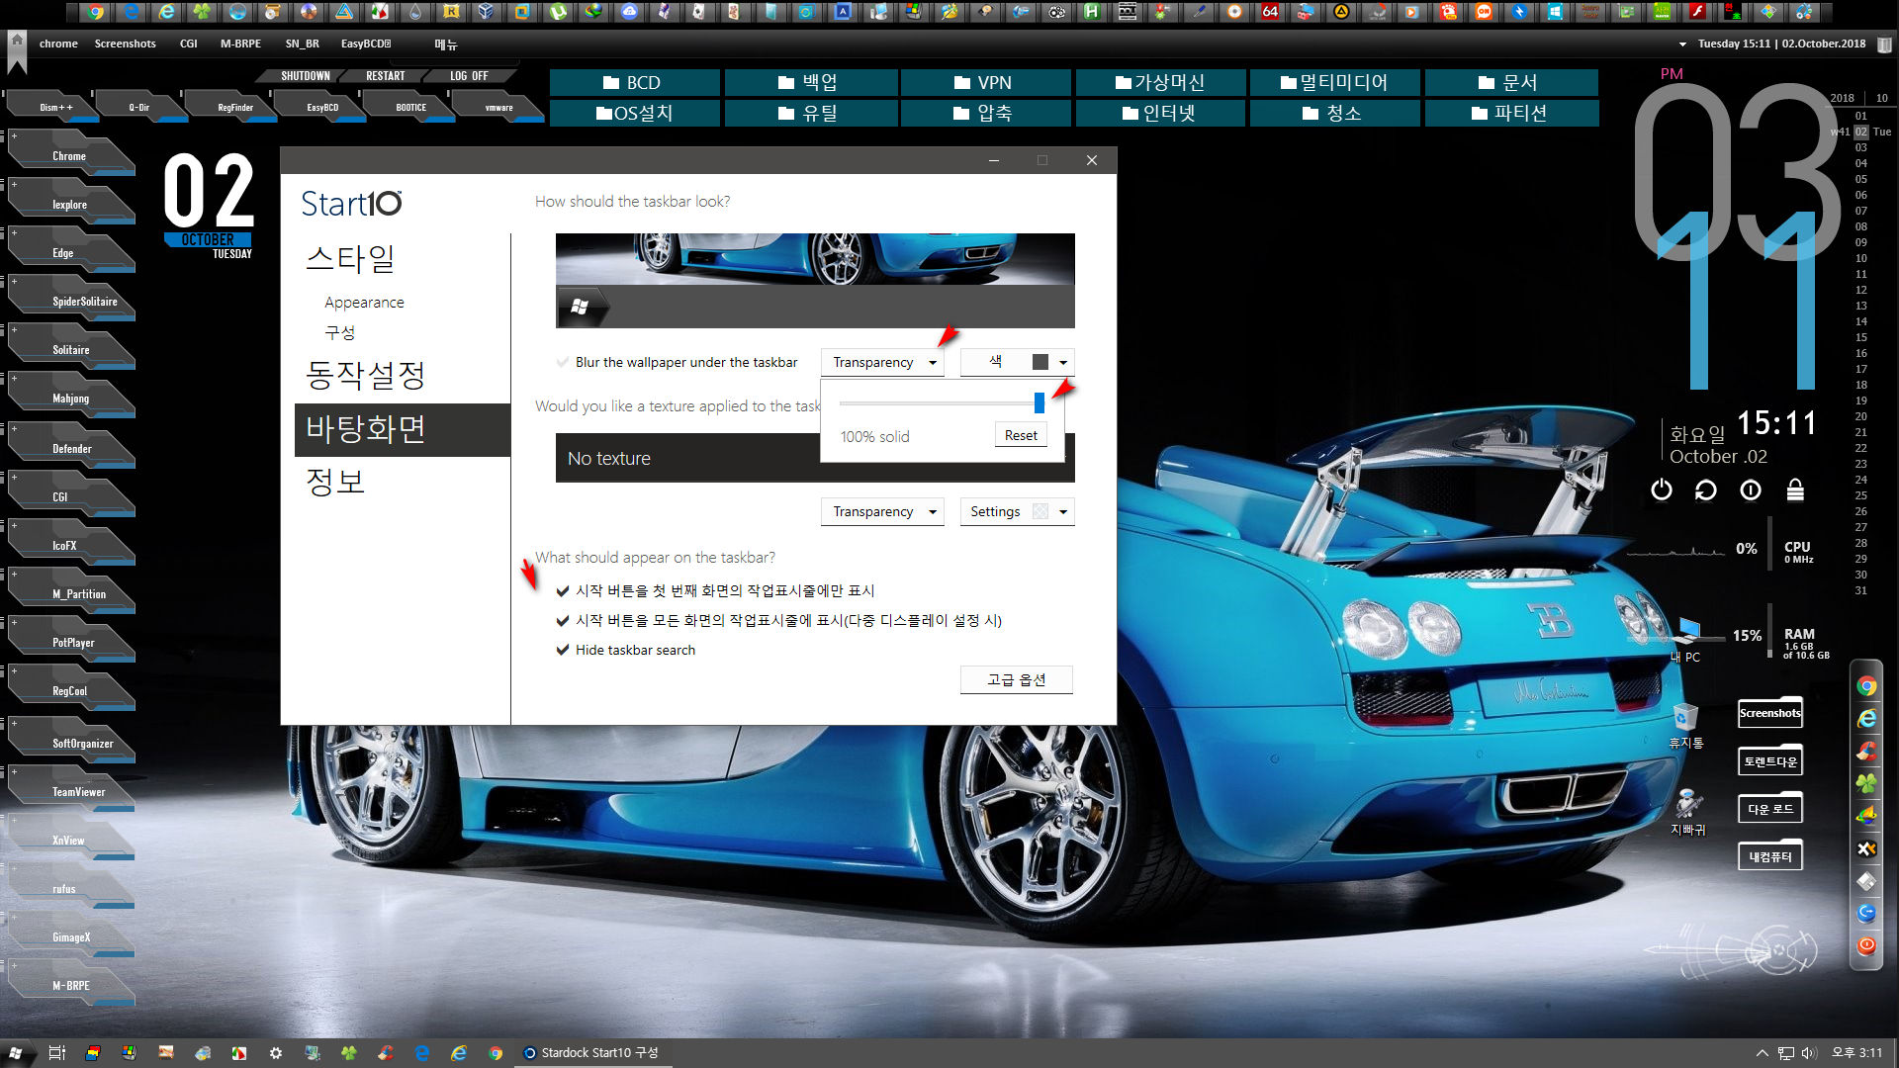Open the 백업 folder button
Screen dimensions: 1899x1068
click(x=811, y=82)
